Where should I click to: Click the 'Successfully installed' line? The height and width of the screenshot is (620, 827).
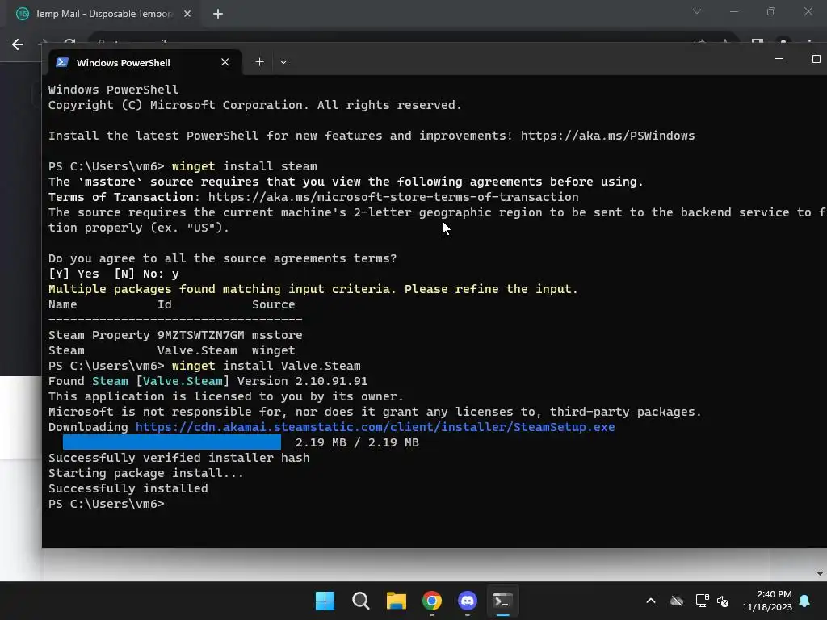tap(128, 488)
